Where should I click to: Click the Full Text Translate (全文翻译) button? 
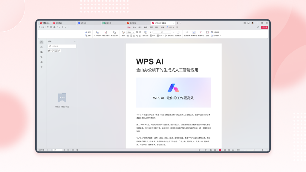(x=215, y=32)
